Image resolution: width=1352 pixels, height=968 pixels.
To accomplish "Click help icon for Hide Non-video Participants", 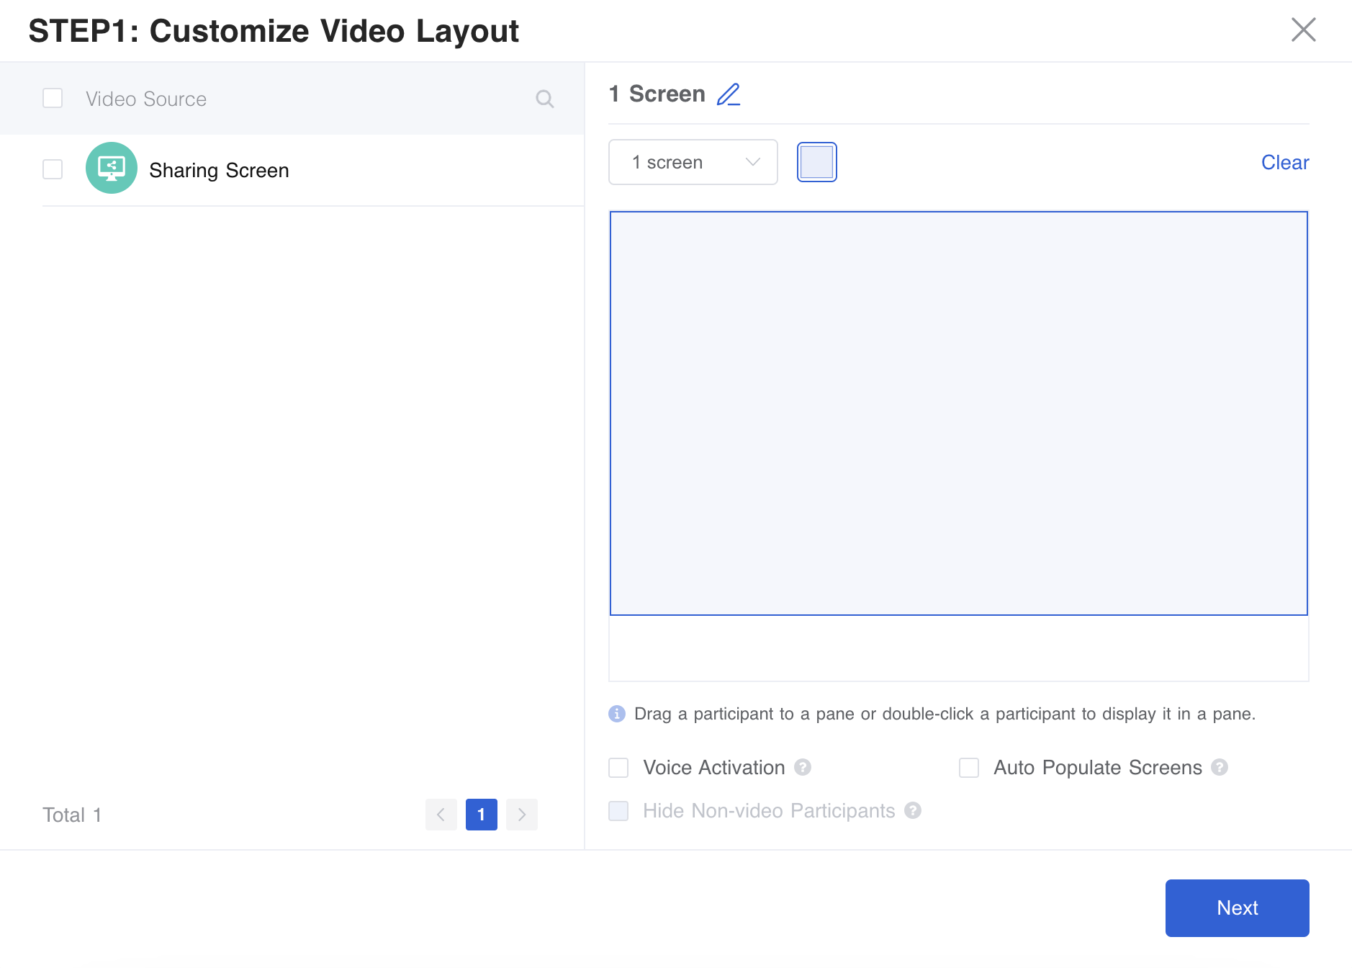I will (x=913, y=811).
